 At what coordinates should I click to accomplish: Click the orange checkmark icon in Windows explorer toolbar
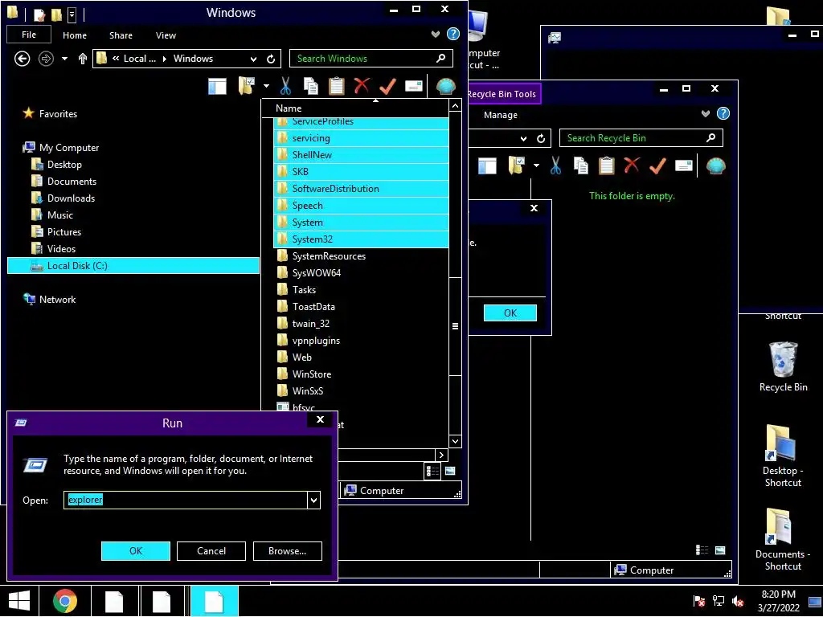click(x=387, y=86)
